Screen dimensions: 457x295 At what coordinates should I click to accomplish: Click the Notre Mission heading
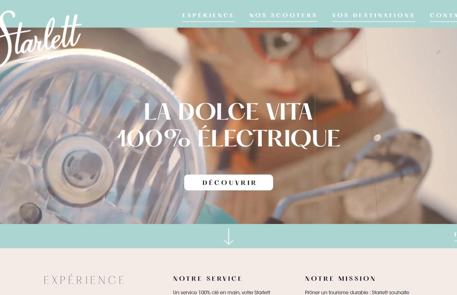click(340, 279)
